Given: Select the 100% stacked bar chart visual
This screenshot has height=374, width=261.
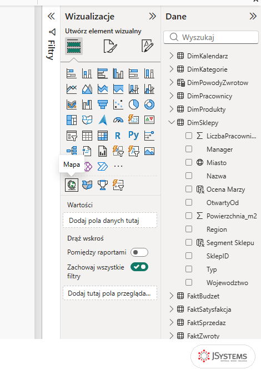Looking at the screenshot, I should pyautogui.click(x=134, y=73).
